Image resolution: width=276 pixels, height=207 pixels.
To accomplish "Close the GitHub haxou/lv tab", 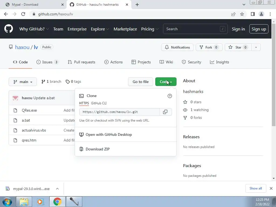I will click(x=127, y=5).
